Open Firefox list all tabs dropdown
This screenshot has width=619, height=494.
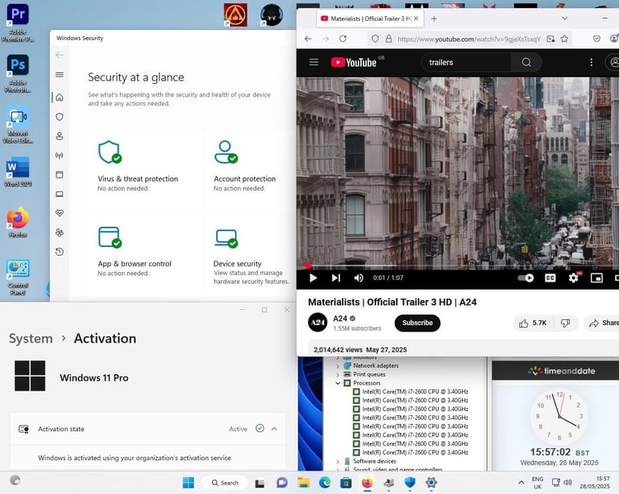point(565,19)
